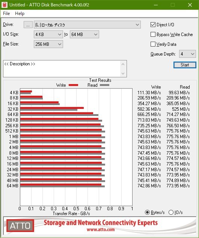Browse for a drive with the ... button

point(28,25)
